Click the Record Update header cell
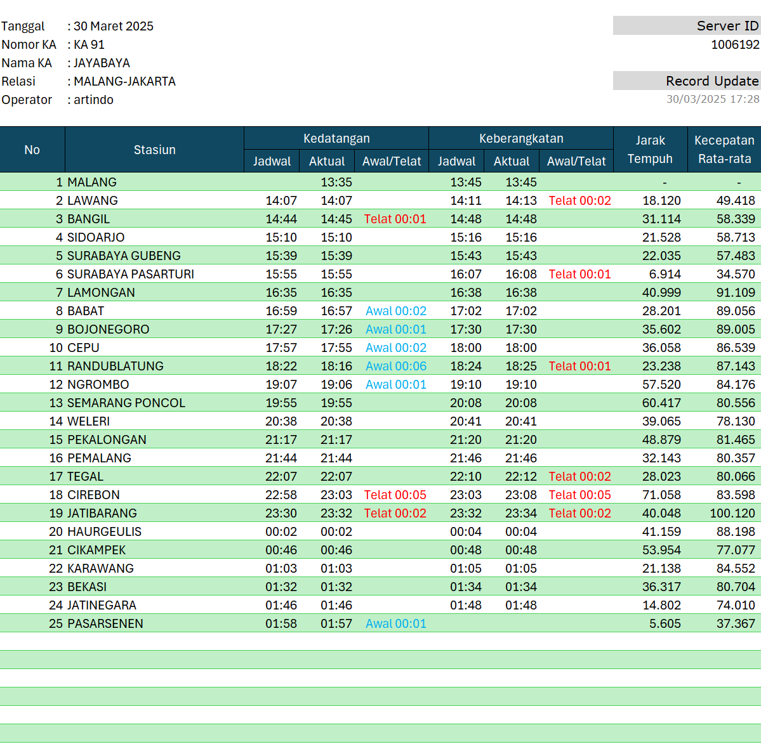The width and height of the screenshot is (761, 749). pyautogui.click(x=687, y=81)
